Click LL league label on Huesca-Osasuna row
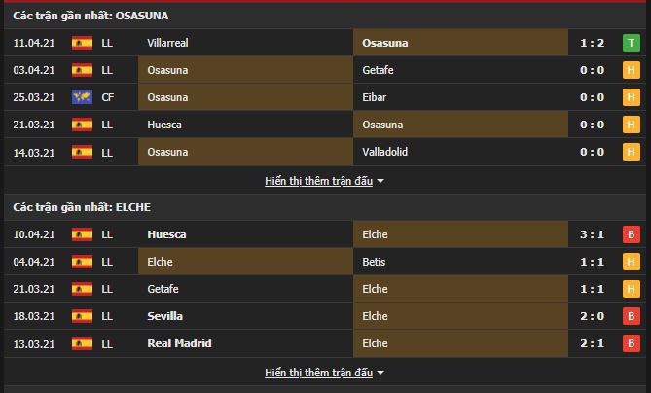 107,125
